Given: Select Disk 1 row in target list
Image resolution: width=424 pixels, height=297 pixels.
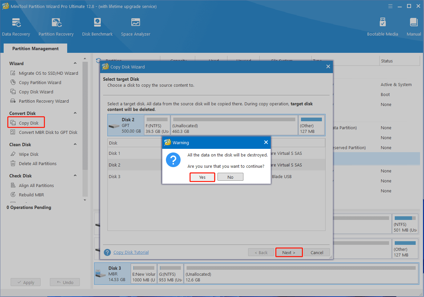Looking at the screenshot, I should pos(216,153).
